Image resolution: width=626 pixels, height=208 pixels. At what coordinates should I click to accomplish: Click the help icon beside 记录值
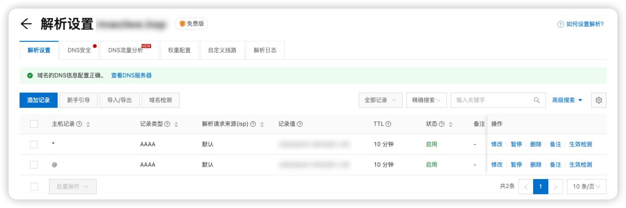pos(300,124)
